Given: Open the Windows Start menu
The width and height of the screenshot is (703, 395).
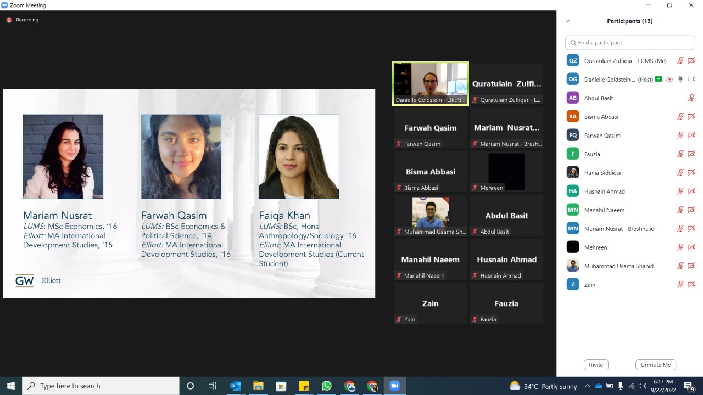Looking at the screenshot, I should [10, 386].
